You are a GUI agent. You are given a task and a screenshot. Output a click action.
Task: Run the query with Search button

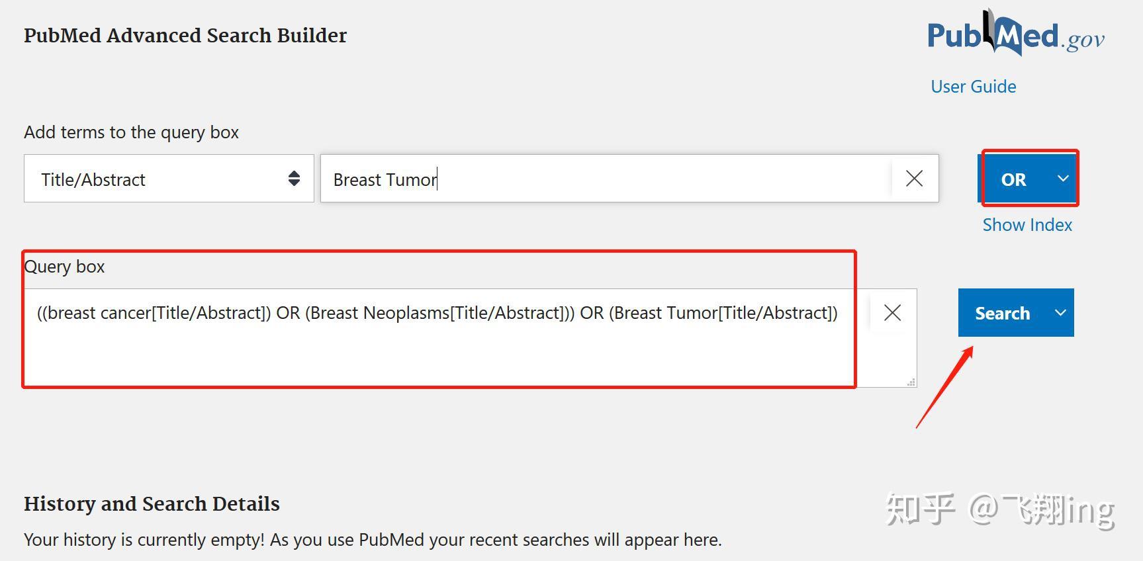[1002, 313]
